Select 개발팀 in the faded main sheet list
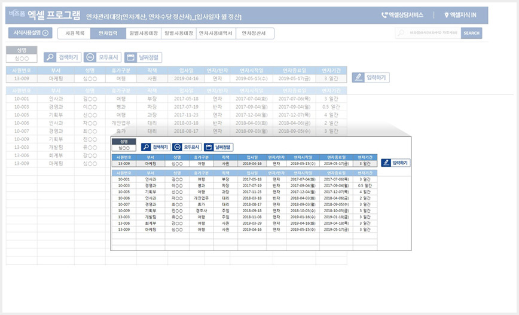Viewport: 519px width, 315px height. pos(56,147)
